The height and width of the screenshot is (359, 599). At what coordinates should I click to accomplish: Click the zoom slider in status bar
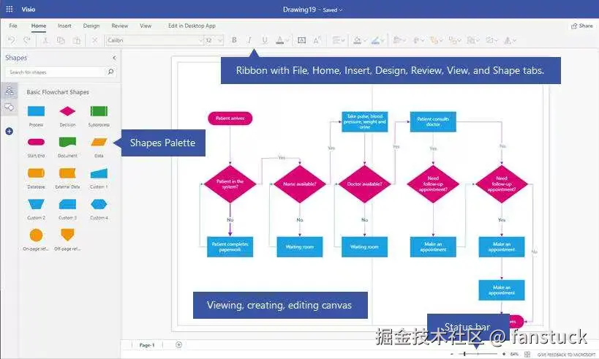pos(478,355)
